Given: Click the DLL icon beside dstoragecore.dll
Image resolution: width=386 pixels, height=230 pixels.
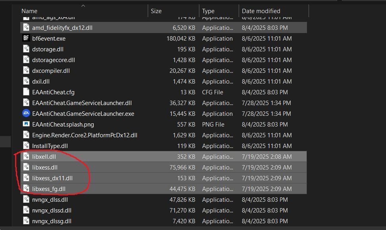Looking at the screenshot, I should click(x=26, y=59).
